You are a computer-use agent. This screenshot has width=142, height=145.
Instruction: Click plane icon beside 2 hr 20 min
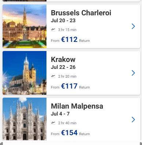53,76
